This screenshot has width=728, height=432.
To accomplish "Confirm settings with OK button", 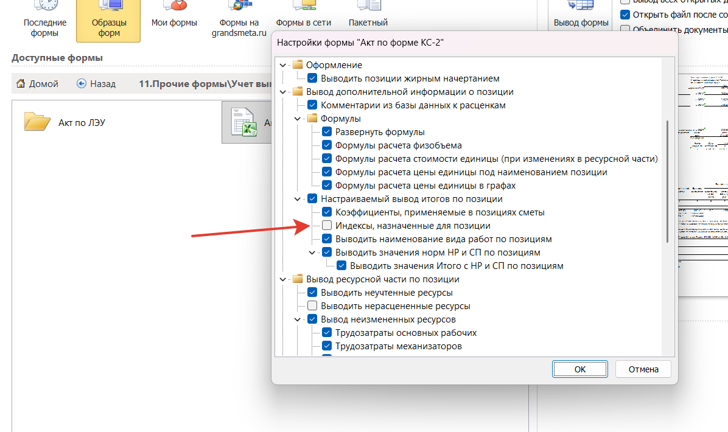I will 580,369.
